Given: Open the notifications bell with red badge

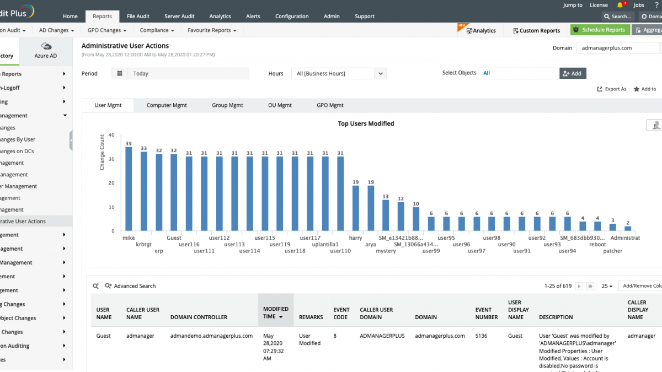Looking at the screenshot, I should coord(621,5).
